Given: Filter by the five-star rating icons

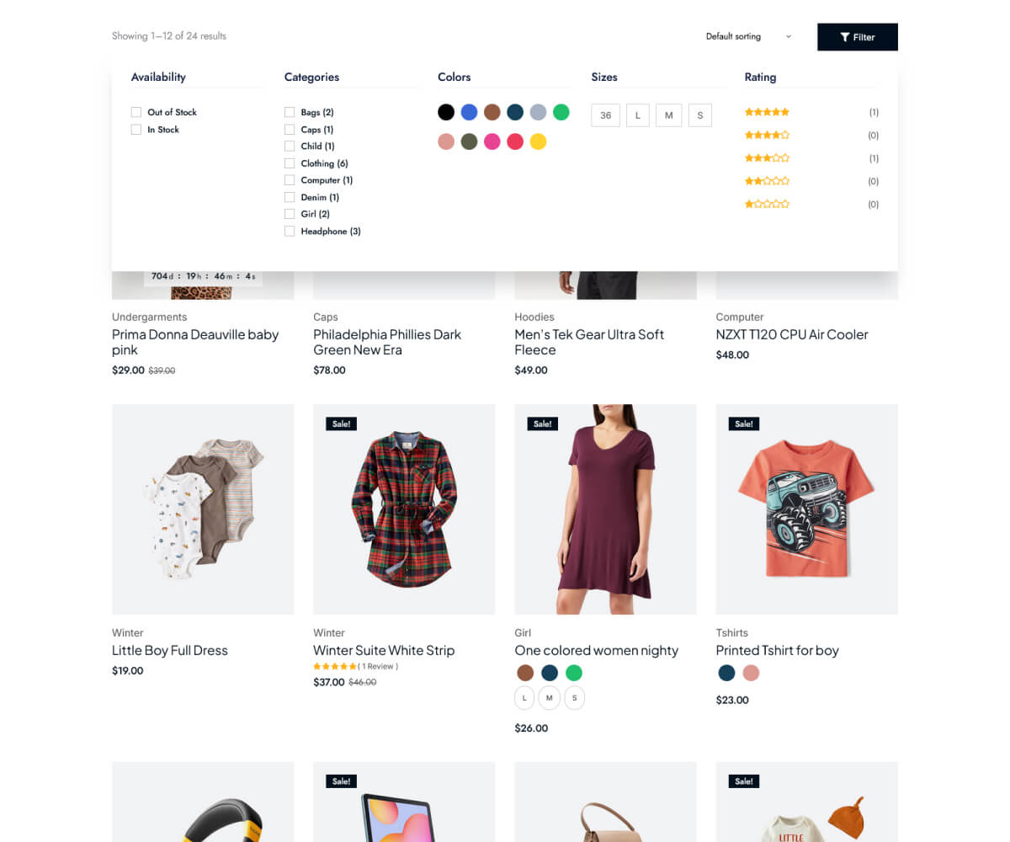Looking at the screenshot, I should (767, 112).
